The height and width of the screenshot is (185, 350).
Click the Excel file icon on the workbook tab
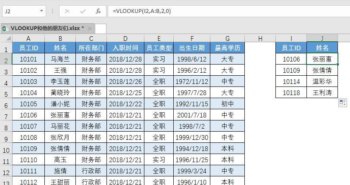click(x=6, y=28)
